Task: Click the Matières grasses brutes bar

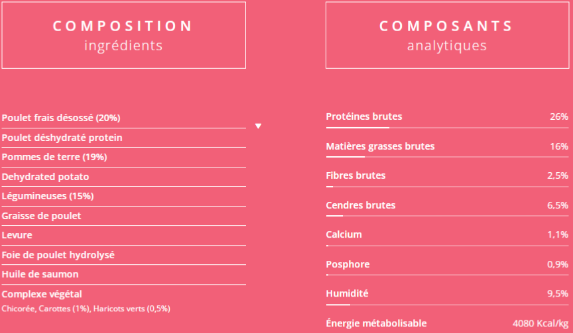Action: click(x=447, y=157)
